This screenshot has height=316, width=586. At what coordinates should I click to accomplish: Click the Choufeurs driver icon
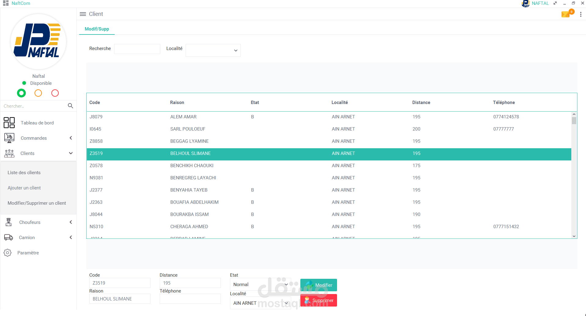pyautogui.click(x=9, y=222)
